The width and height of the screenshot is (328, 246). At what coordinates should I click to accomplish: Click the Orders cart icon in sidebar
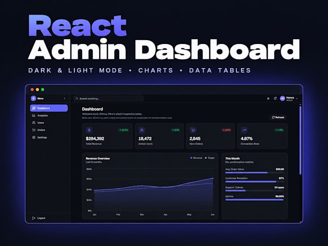click(34, 130)
